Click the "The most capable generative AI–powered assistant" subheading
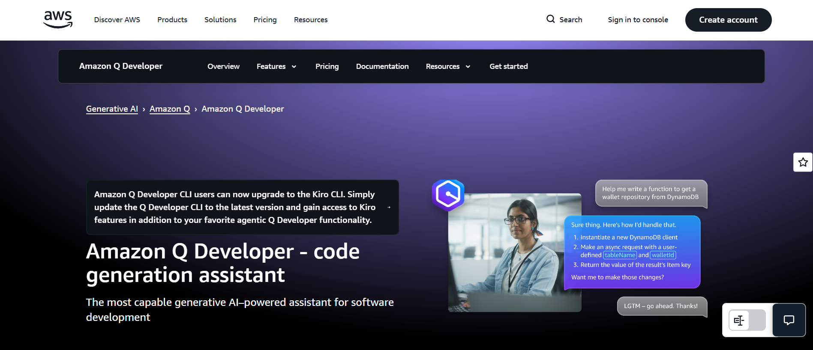This screenshot has height=350, width=813. click(240, 310)
